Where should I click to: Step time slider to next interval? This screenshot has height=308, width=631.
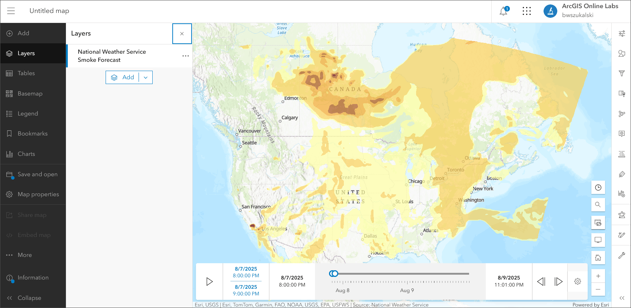558,282
